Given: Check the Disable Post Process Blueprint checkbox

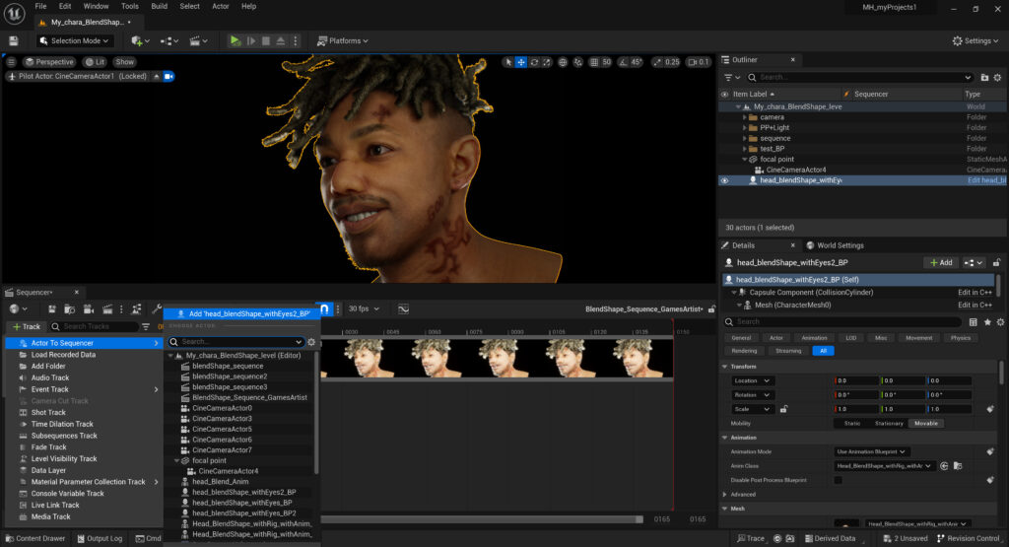Looking at the screenshot, I should tap(839, 480).
